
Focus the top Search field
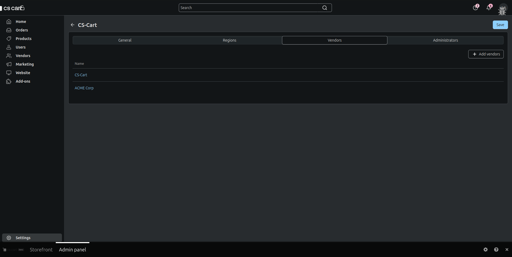click(255, 8)
